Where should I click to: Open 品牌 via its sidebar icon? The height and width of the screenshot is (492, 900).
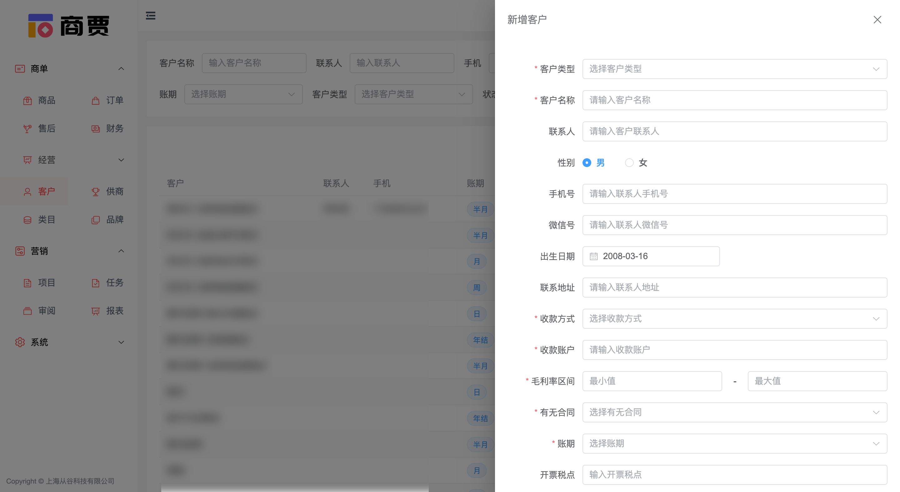pos(95,219)
